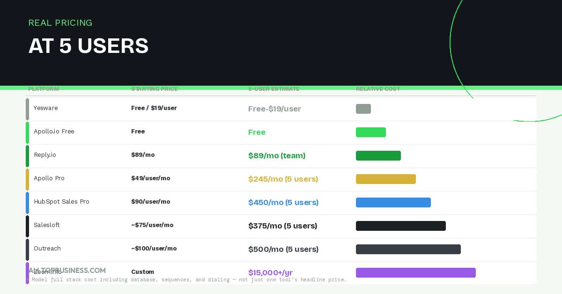
Task: Click the HubSpot Sales Pro platform name
Action: click(x=61, y=202)
